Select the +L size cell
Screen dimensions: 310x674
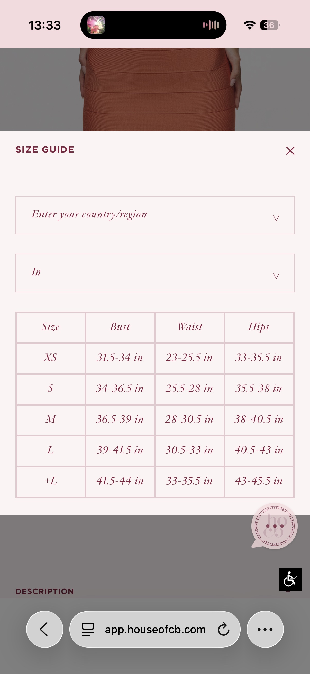click(51, 481)
